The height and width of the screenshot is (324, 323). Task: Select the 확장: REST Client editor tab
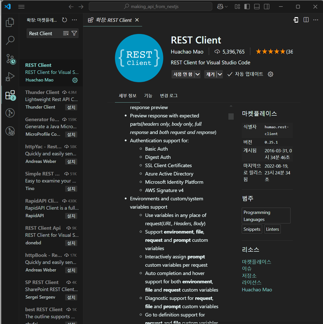coord(113,20)
